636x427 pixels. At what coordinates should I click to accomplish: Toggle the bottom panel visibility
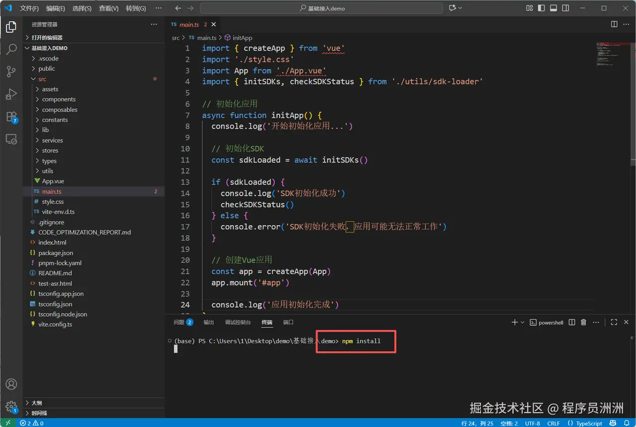553,8
